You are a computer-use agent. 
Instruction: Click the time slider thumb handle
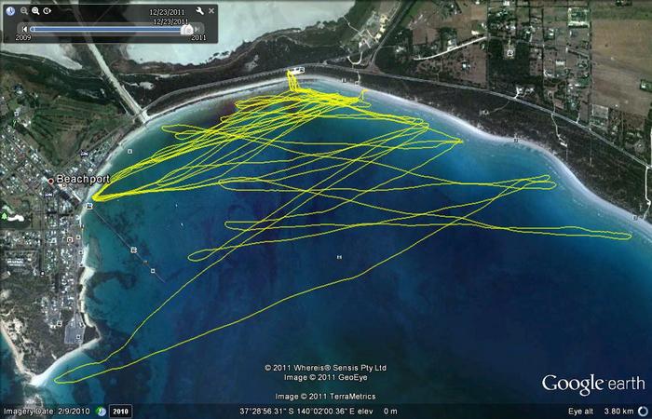tap(187, 29)
